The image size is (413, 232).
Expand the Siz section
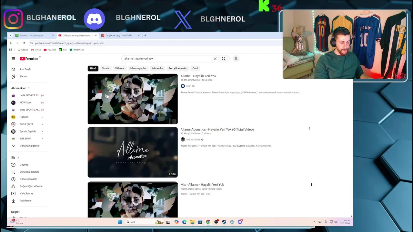point(15,158)
